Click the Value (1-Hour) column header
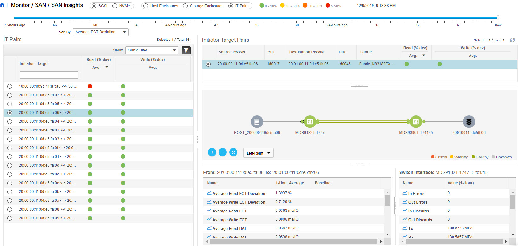518x246 pixels. pyautogui.click(x=461, y=183)
